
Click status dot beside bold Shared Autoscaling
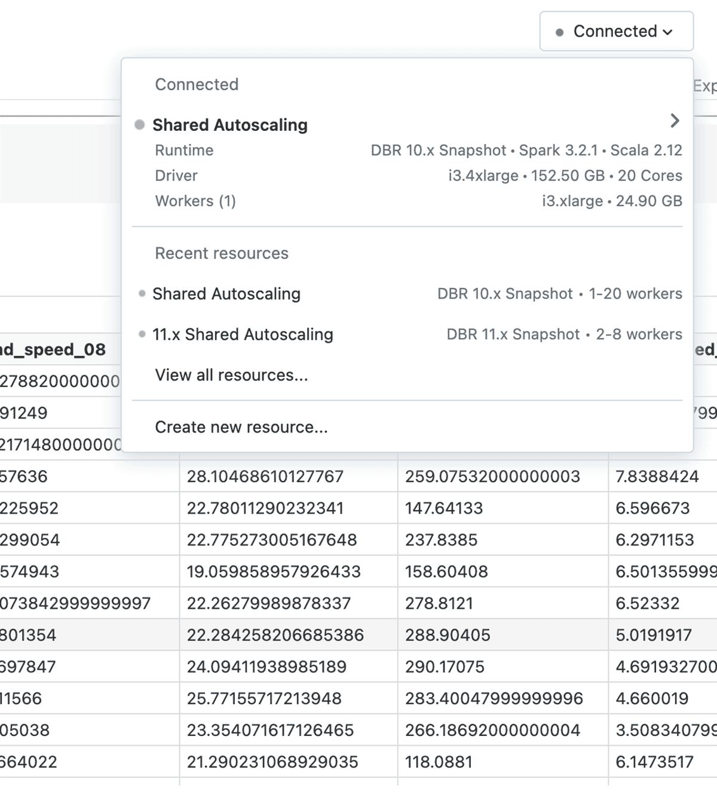pos(140,125)
